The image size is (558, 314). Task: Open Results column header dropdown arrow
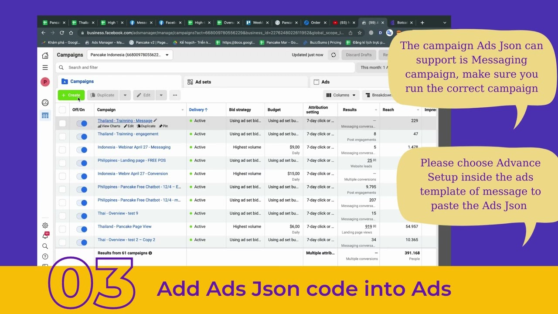376,110
